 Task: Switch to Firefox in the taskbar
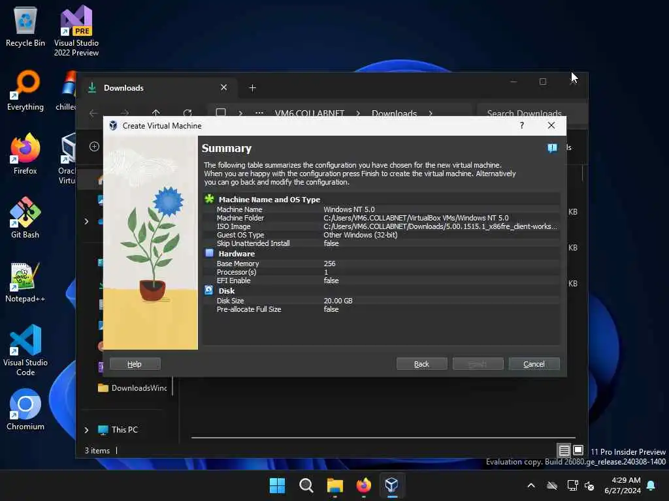click(363, 485)
